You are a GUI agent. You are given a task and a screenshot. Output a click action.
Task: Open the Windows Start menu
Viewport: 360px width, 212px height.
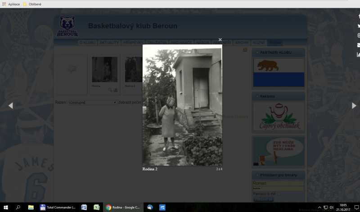pos(6,208)
